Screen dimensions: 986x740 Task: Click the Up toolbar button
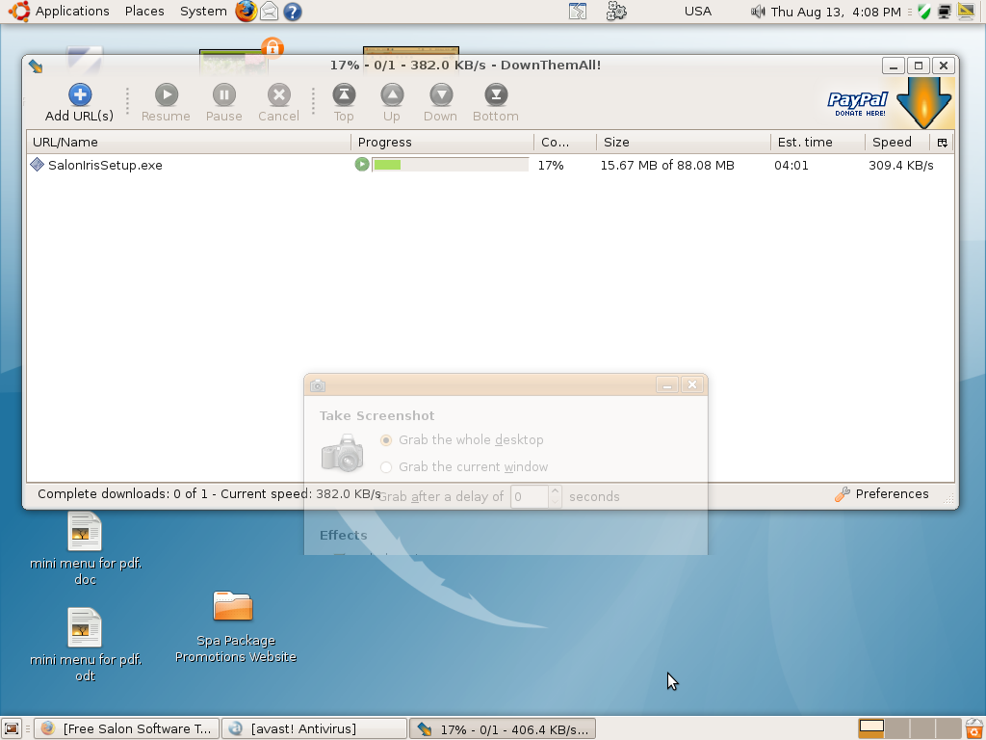coord(392,103)
